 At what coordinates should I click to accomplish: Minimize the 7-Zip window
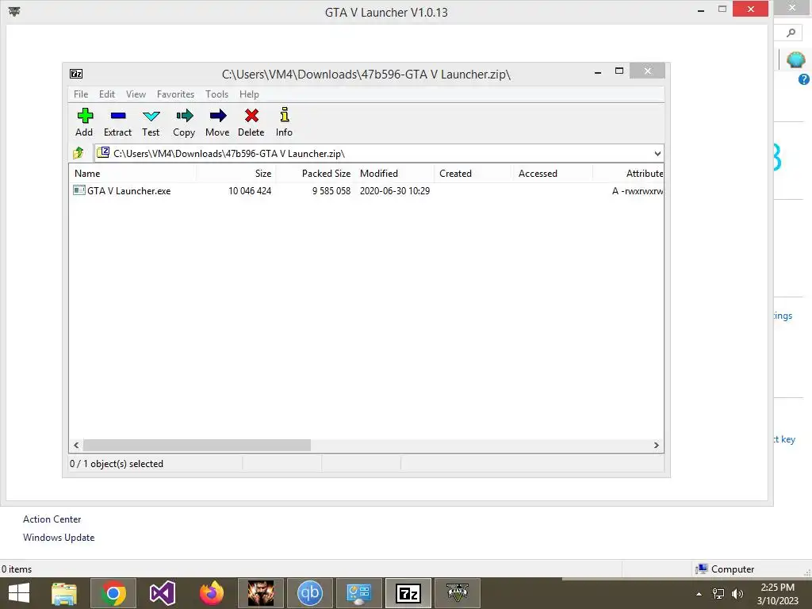click(598, 72)
